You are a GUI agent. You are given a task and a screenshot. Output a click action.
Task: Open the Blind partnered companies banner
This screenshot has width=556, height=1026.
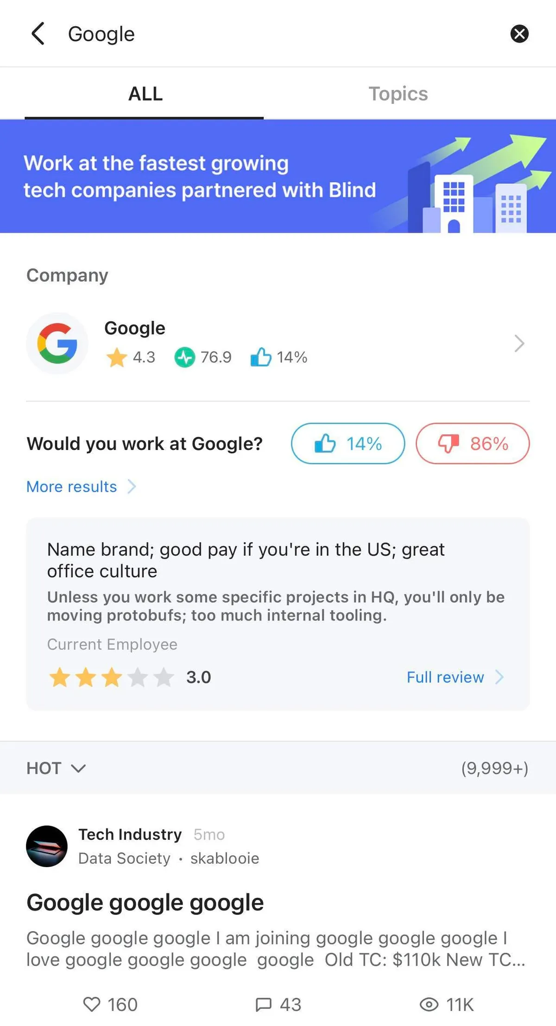pyautogui.click(x=278, y=176)
